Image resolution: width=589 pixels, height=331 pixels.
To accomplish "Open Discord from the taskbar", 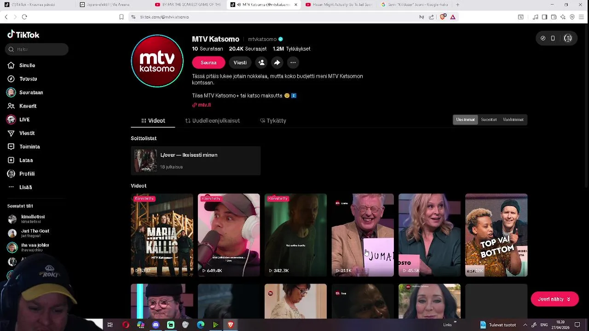I will (x=156, y=325).
